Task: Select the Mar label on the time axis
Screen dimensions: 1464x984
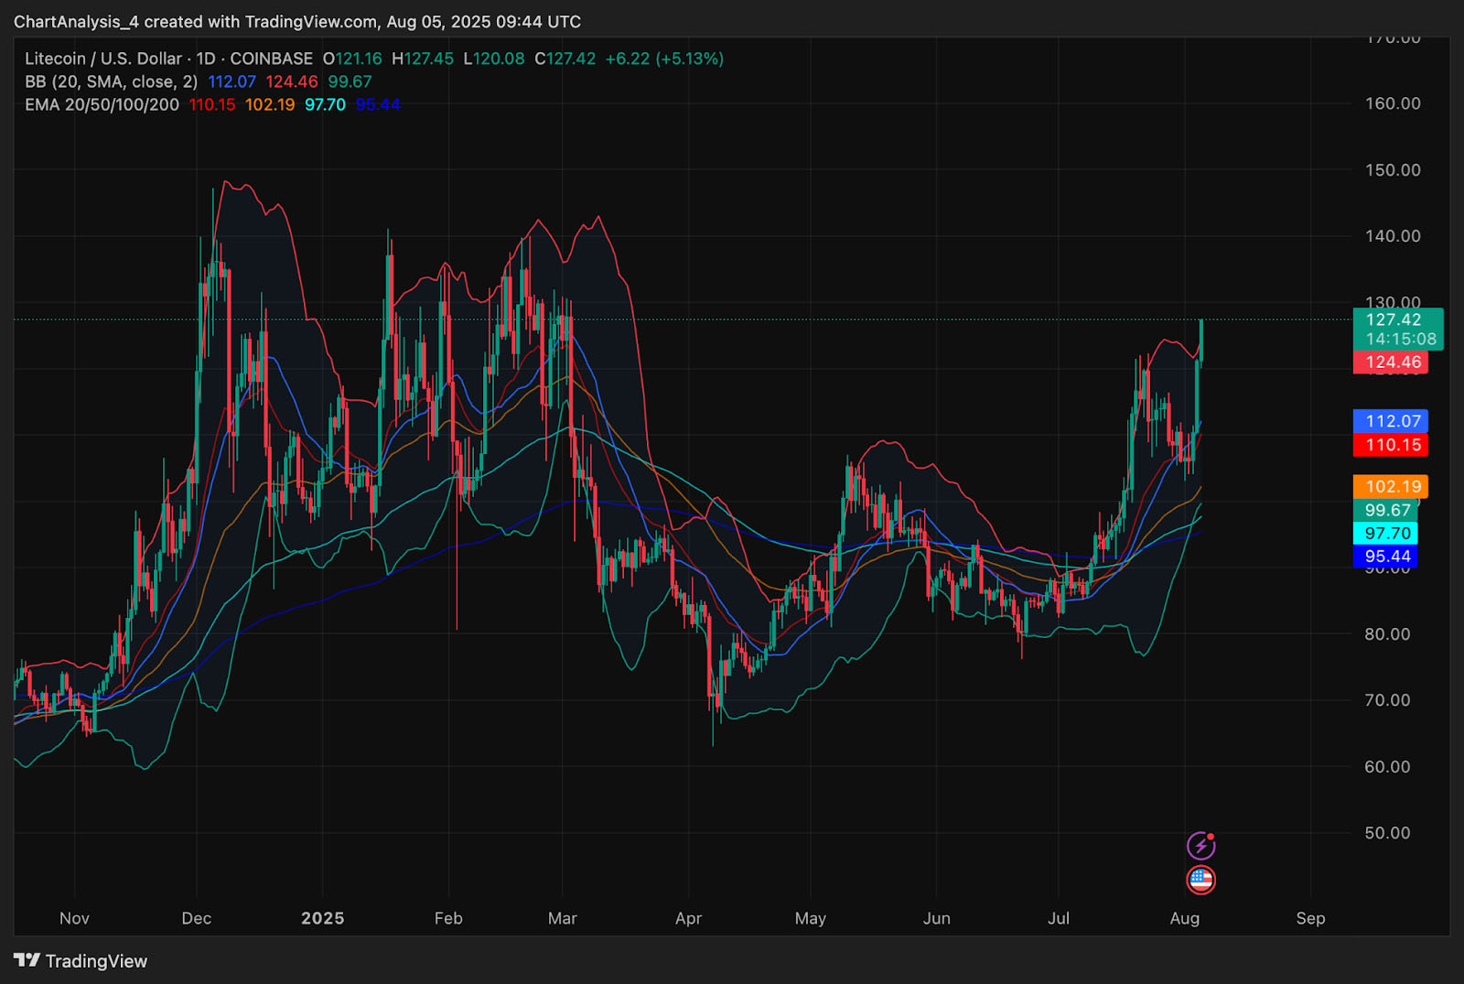Action: (562, 918)
